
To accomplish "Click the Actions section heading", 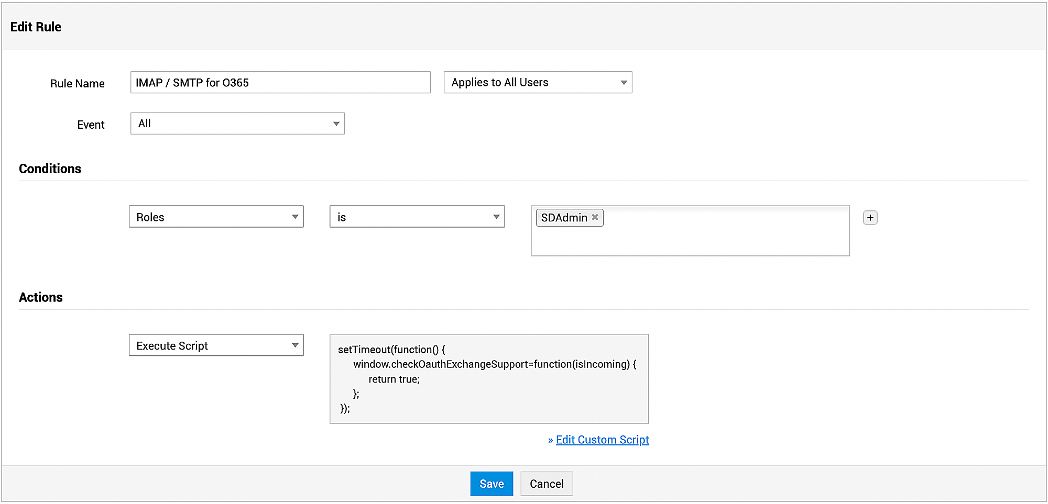I will 41,297.
